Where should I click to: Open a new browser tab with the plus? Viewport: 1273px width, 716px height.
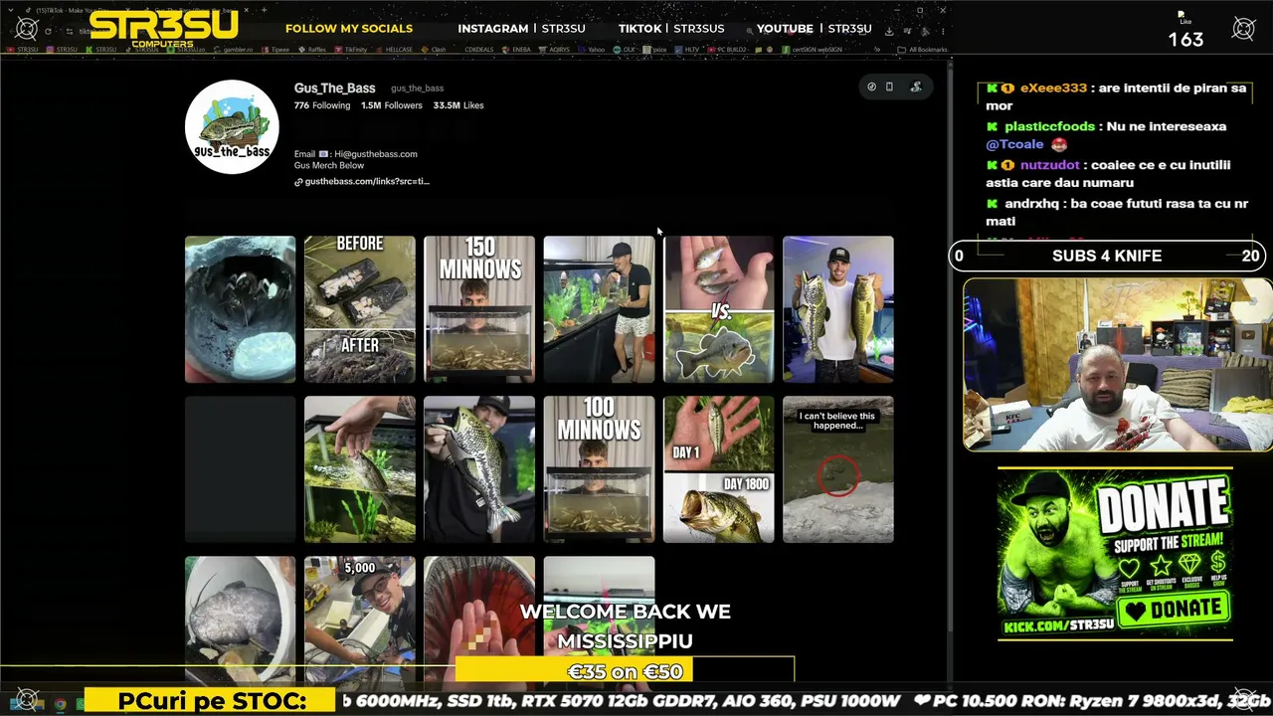[264, 10]
